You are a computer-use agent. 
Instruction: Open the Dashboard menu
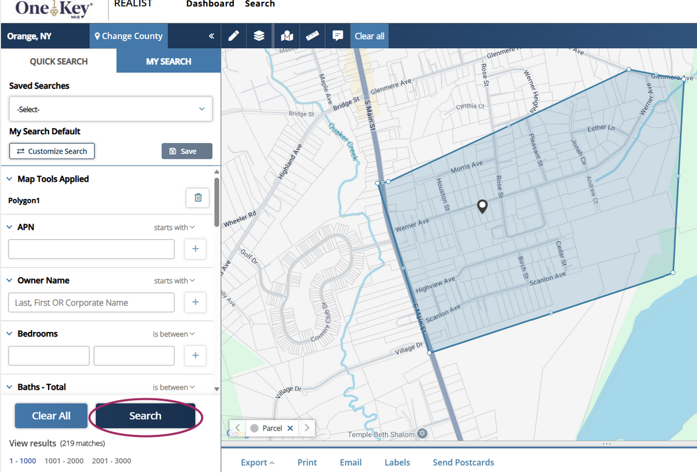[x=210, y=4]
